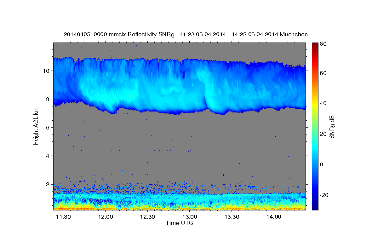Click the '12:00' time tick label
378x252 pixels.
coord(106,217)
